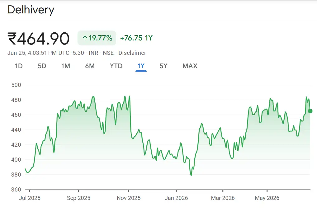Switch to the 5D range tab
The image size is (317, 208).
tap(42, 66)
